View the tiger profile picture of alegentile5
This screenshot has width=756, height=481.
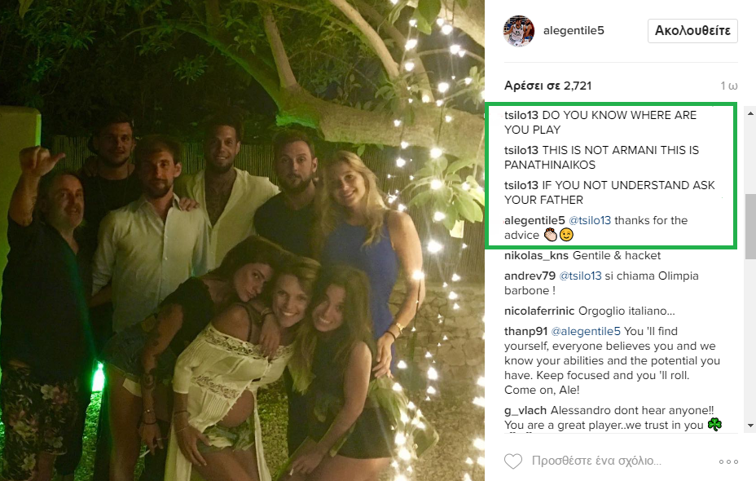pyautogui.click(x=519, y=31)
